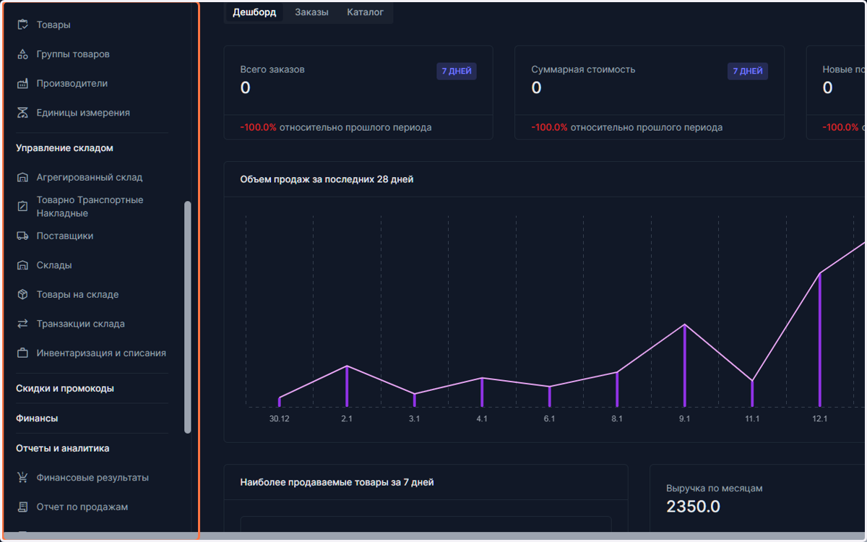The width and height of the screenshot is (867, 542).
Task: Click the Товарно Транспортные Накладные icon
Action: tap(22, 207)
